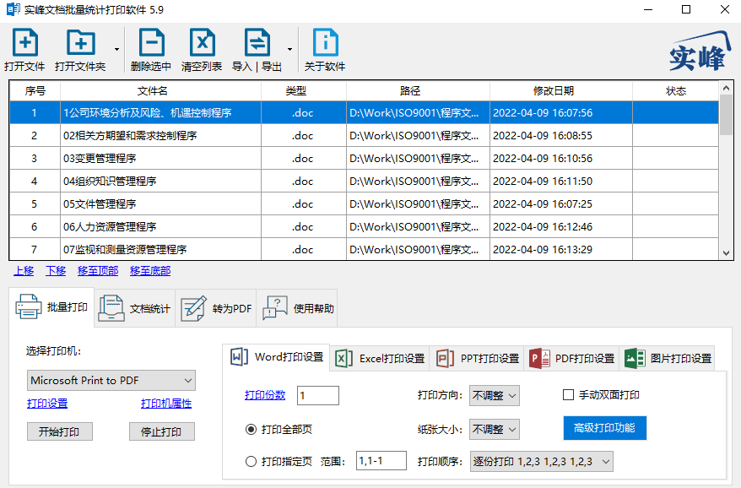Click the 打印机属性 link
This screenshot has width=741, height=488.
coord(166,404)
